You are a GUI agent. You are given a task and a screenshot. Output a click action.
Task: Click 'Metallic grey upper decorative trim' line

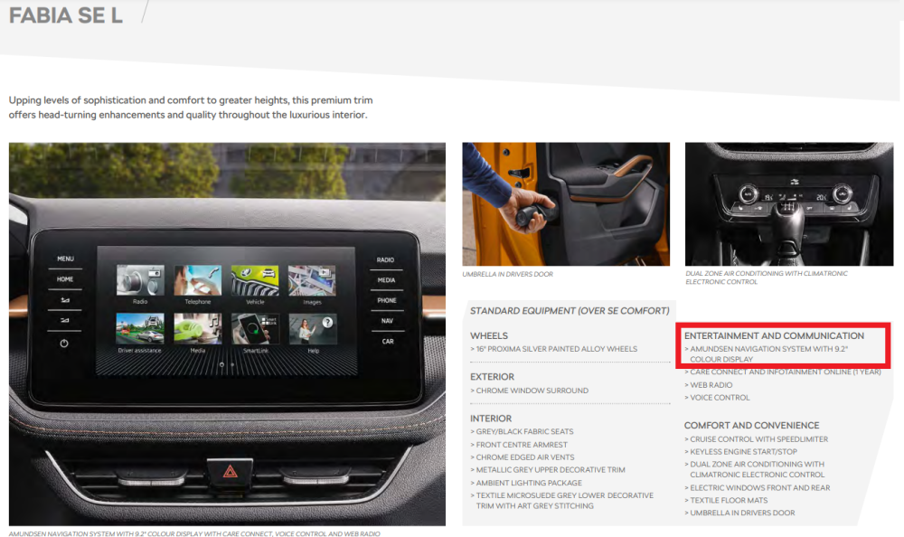tap(548, 470)
